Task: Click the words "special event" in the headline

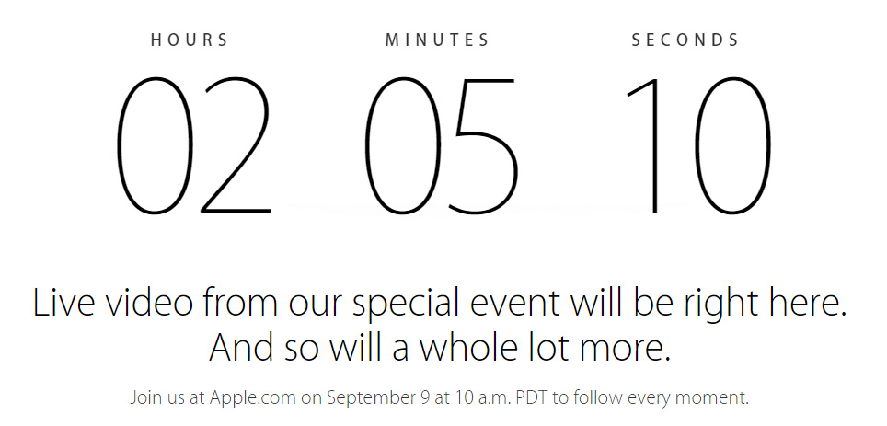Action: [456, 305]
